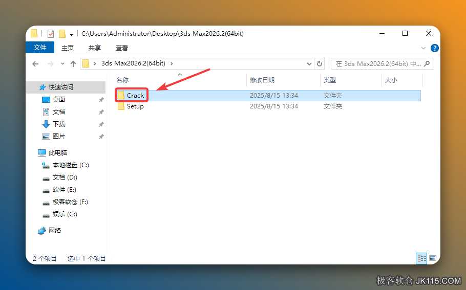The width and height of the screenshot is (466, 290).
Task: Click the 3ds Max2026.2(64bit) breadcrumb segment
Action: tap(133, 63)
